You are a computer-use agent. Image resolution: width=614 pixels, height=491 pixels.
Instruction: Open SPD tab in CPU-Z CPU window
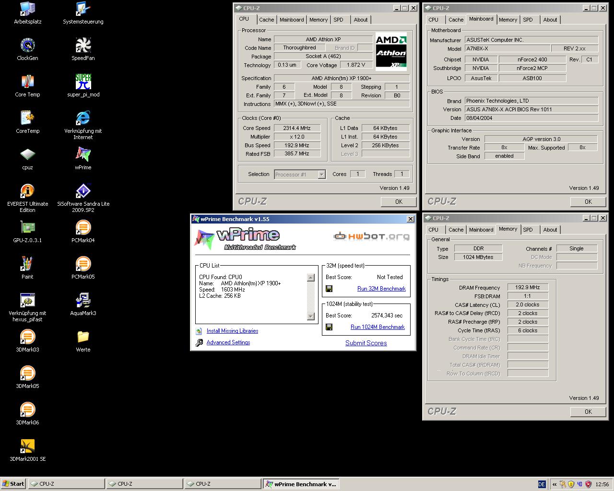339,20
